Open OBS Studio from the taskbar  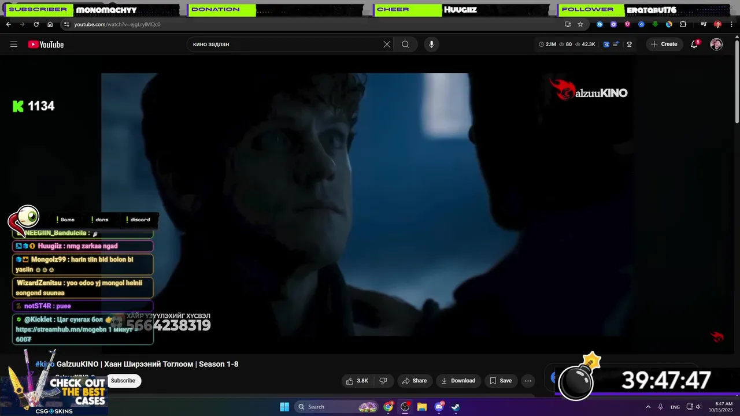tap(405, 407)
